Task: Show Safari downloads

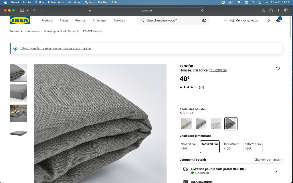Action: [x=263, y=10]
